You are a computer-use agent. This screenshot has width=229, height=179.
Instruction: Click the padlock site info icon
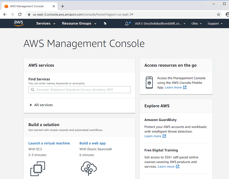click(x=29, y=14)
